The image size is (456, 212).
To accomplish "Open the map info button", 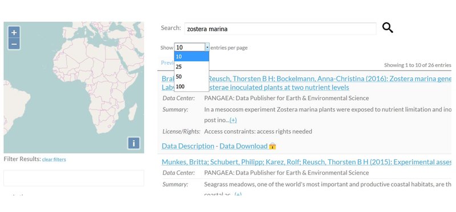I will click(x=133, y=143).
